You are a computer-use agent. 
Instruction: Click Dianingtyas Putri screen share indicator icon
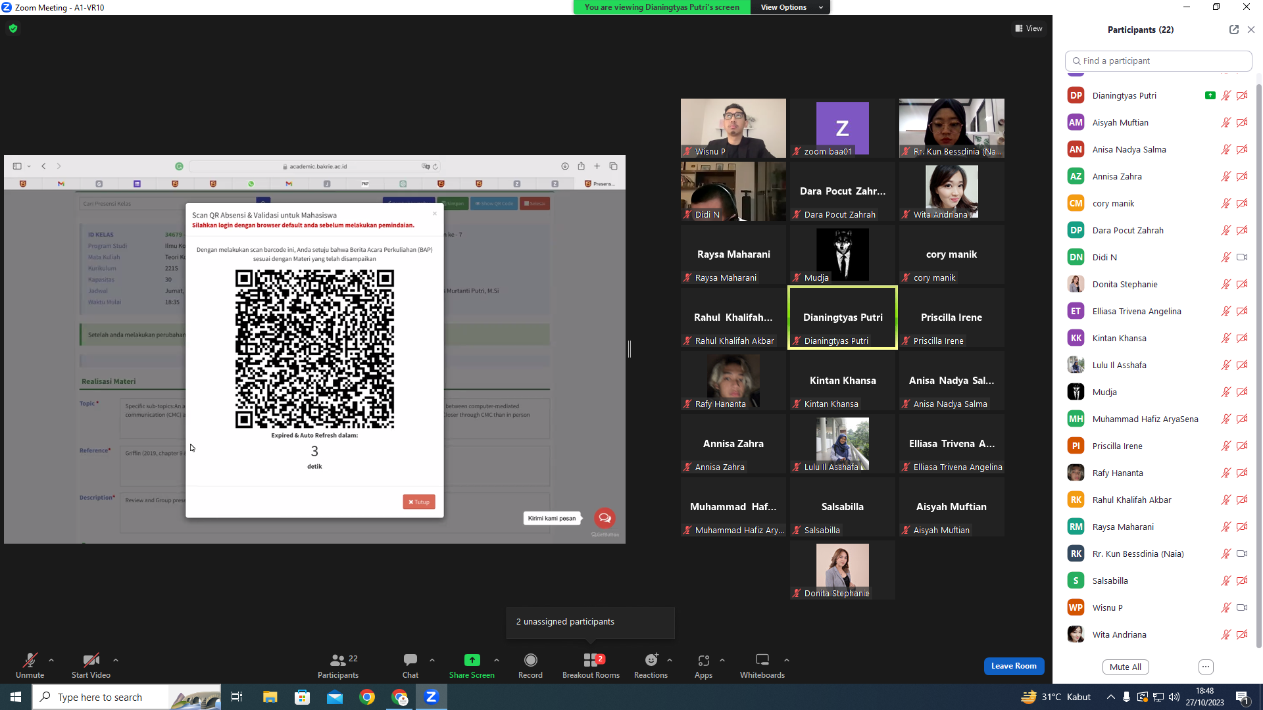click(x=1210, y=95)
